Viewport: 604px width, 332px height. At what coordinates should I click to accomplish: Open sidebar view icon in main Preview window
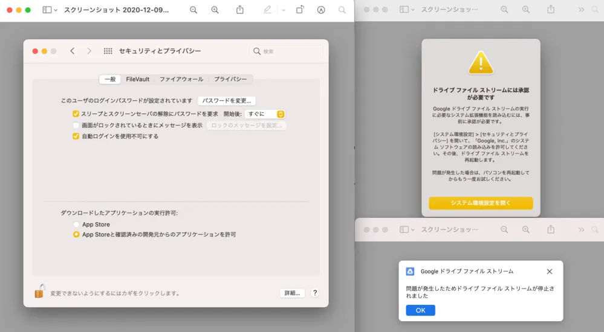pyautogui.click(x=47, y=10)
